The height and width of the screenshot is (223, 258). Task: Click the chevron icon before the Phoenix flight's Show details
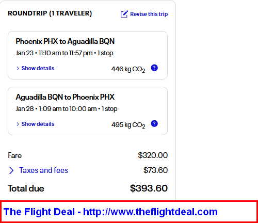click(18, 68)
